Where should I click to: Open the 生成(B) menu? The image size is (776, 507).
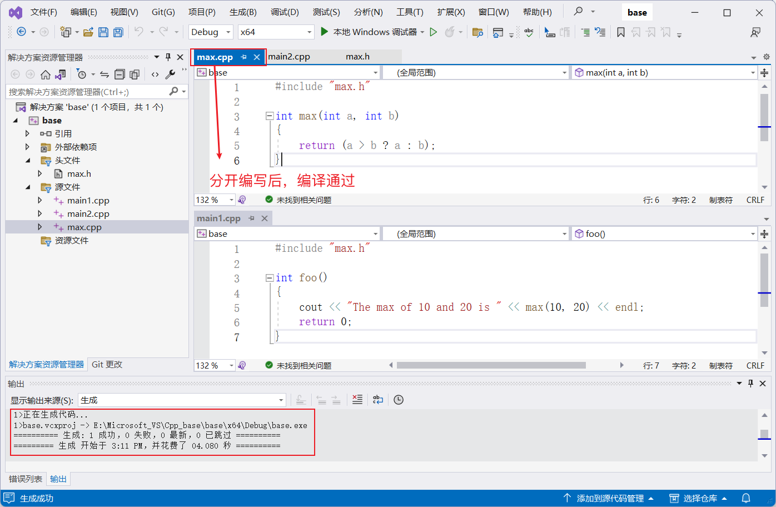click(243, 12)
